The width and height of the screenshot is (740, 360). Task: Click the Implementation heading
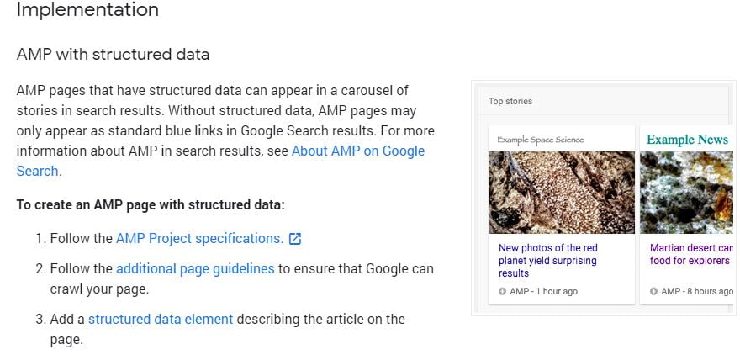87,11
